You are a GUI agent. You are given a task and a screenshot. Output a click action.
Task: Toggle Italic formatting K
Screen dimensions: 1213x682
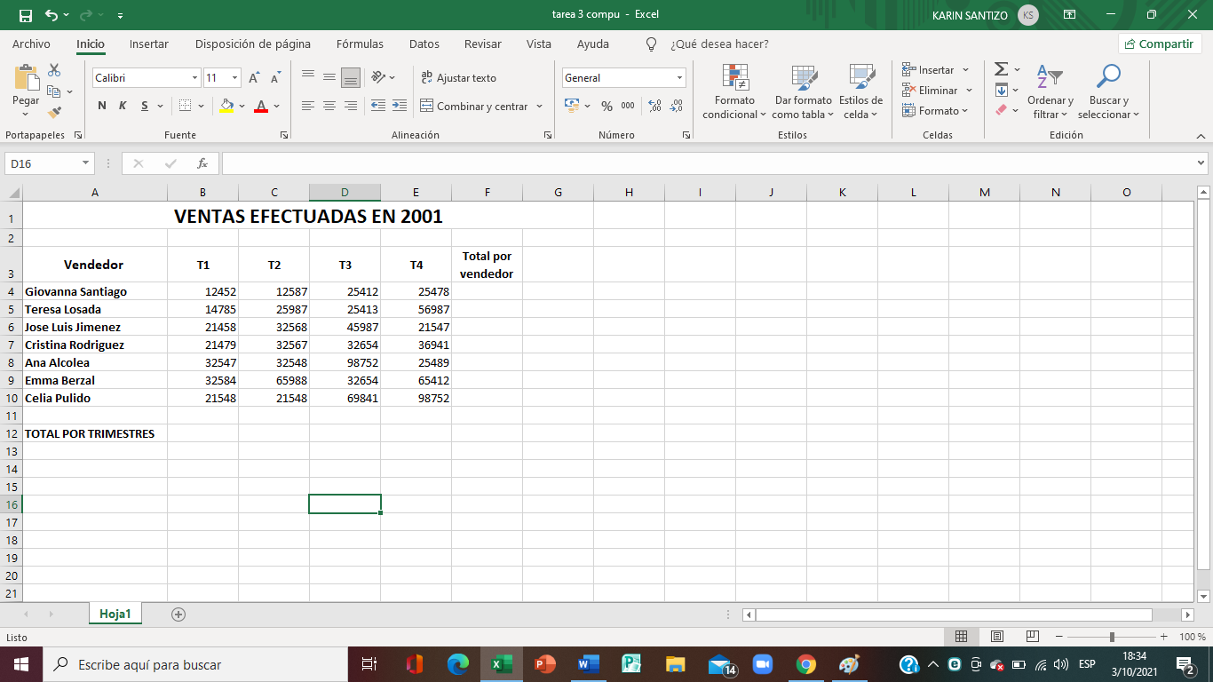click(123, 106)
